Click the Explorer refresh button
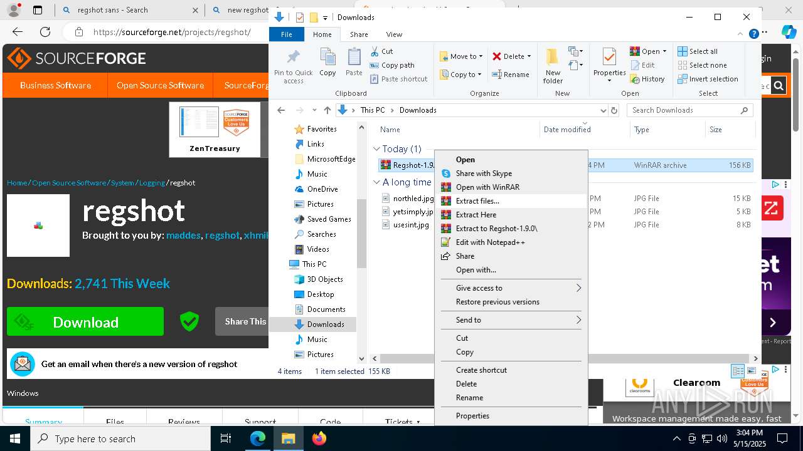The width and height of the screenshot is (803, 451). [614, 110]
